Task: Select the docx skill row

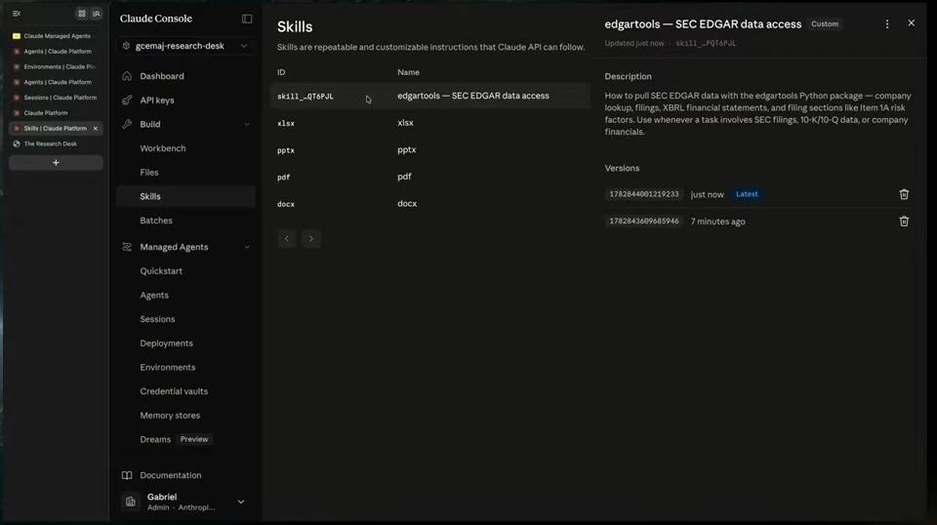Action: (x=430, y=204)
